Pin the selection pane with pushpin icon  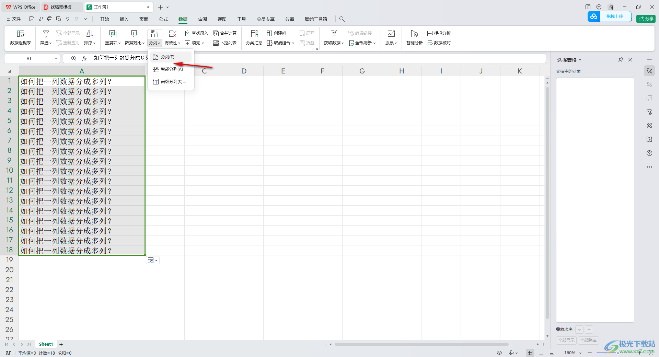[621, 60]
